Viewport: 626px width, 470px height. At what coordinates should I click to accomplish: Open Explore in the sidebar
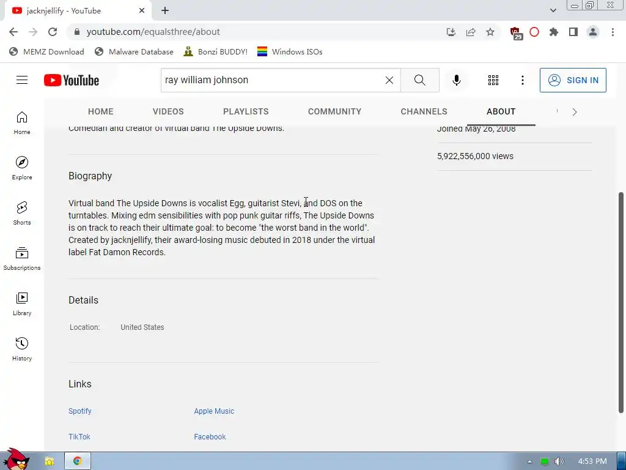pyautogui.click(x=22, y=168)
